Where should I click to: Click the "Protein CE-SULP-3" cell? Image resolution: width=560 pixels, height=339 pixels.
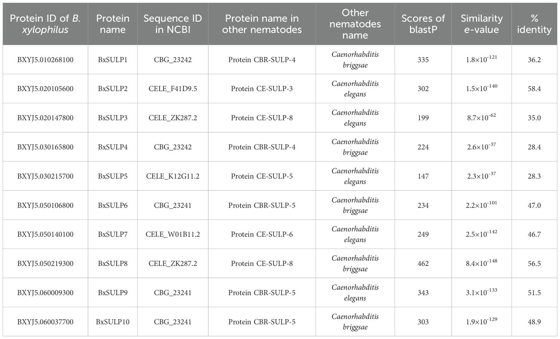point(262,89)
